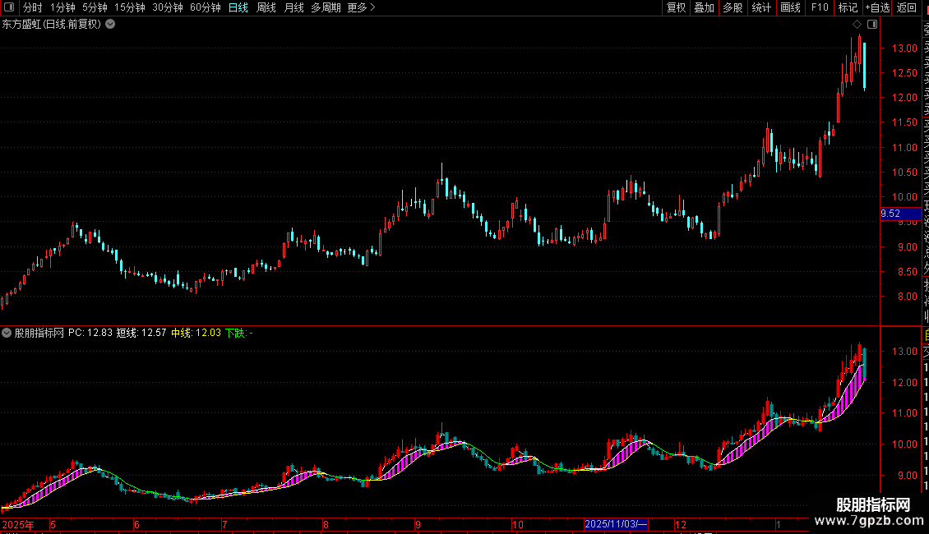Click the 叠加 overlay button
929x534 pixels.
coord(705,7)
